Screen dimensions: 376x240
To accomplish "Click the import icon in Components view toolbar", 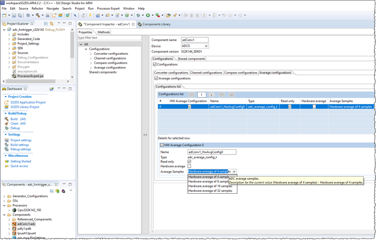I will [63, 191].
